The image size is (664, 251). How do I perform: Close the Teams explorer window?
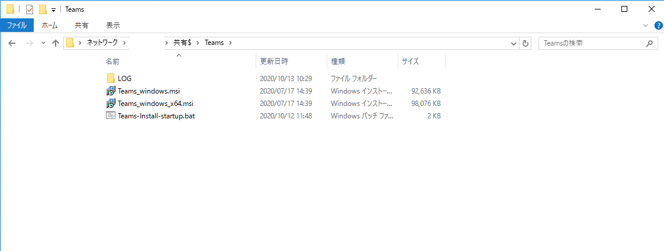tap(651, 9)
